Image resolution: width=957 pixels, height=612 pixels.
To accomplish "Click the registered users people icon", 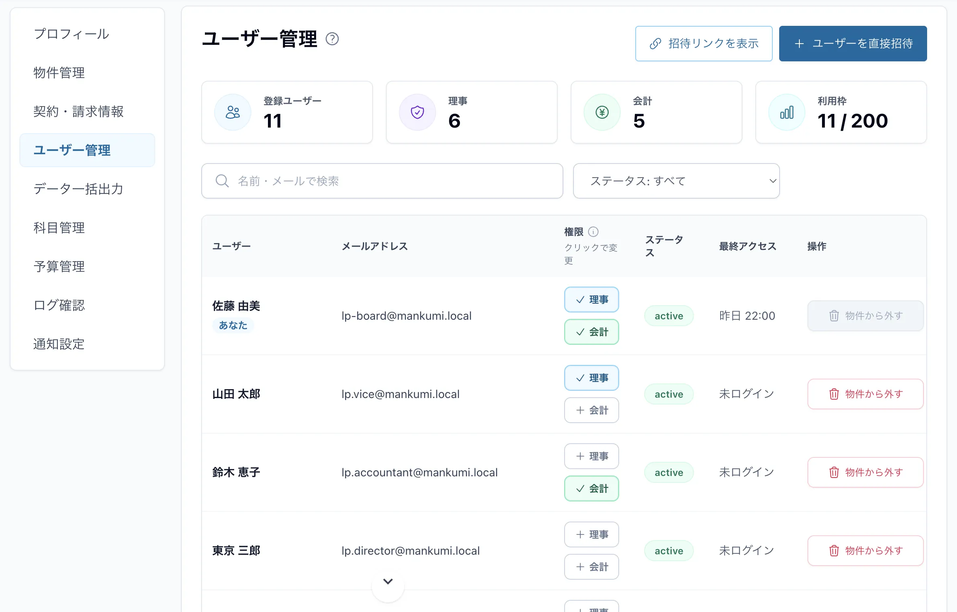I will pos(233,112).
